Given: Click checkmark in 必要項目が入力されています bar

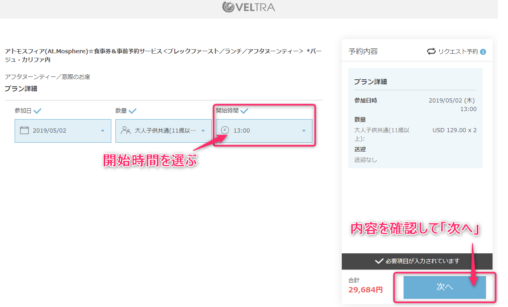Looking at the screenshot, I should [379, 261].
